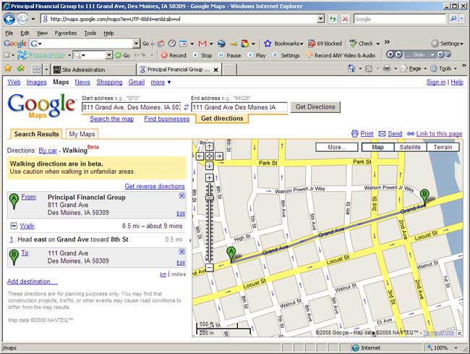Switch map to Satellite view
The height and width of the screenshot is (354, 470).
(410, 147)
